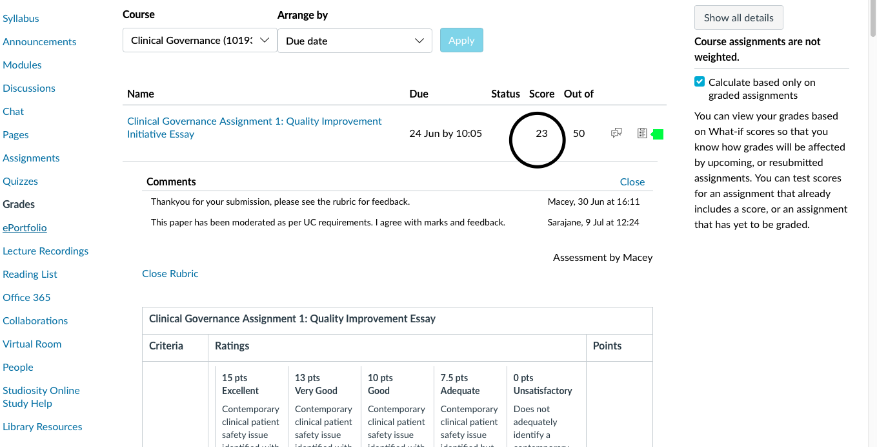Screen dimensions: 877x447
Task: Open Chat in course navigation
Action: click(13, 111)
